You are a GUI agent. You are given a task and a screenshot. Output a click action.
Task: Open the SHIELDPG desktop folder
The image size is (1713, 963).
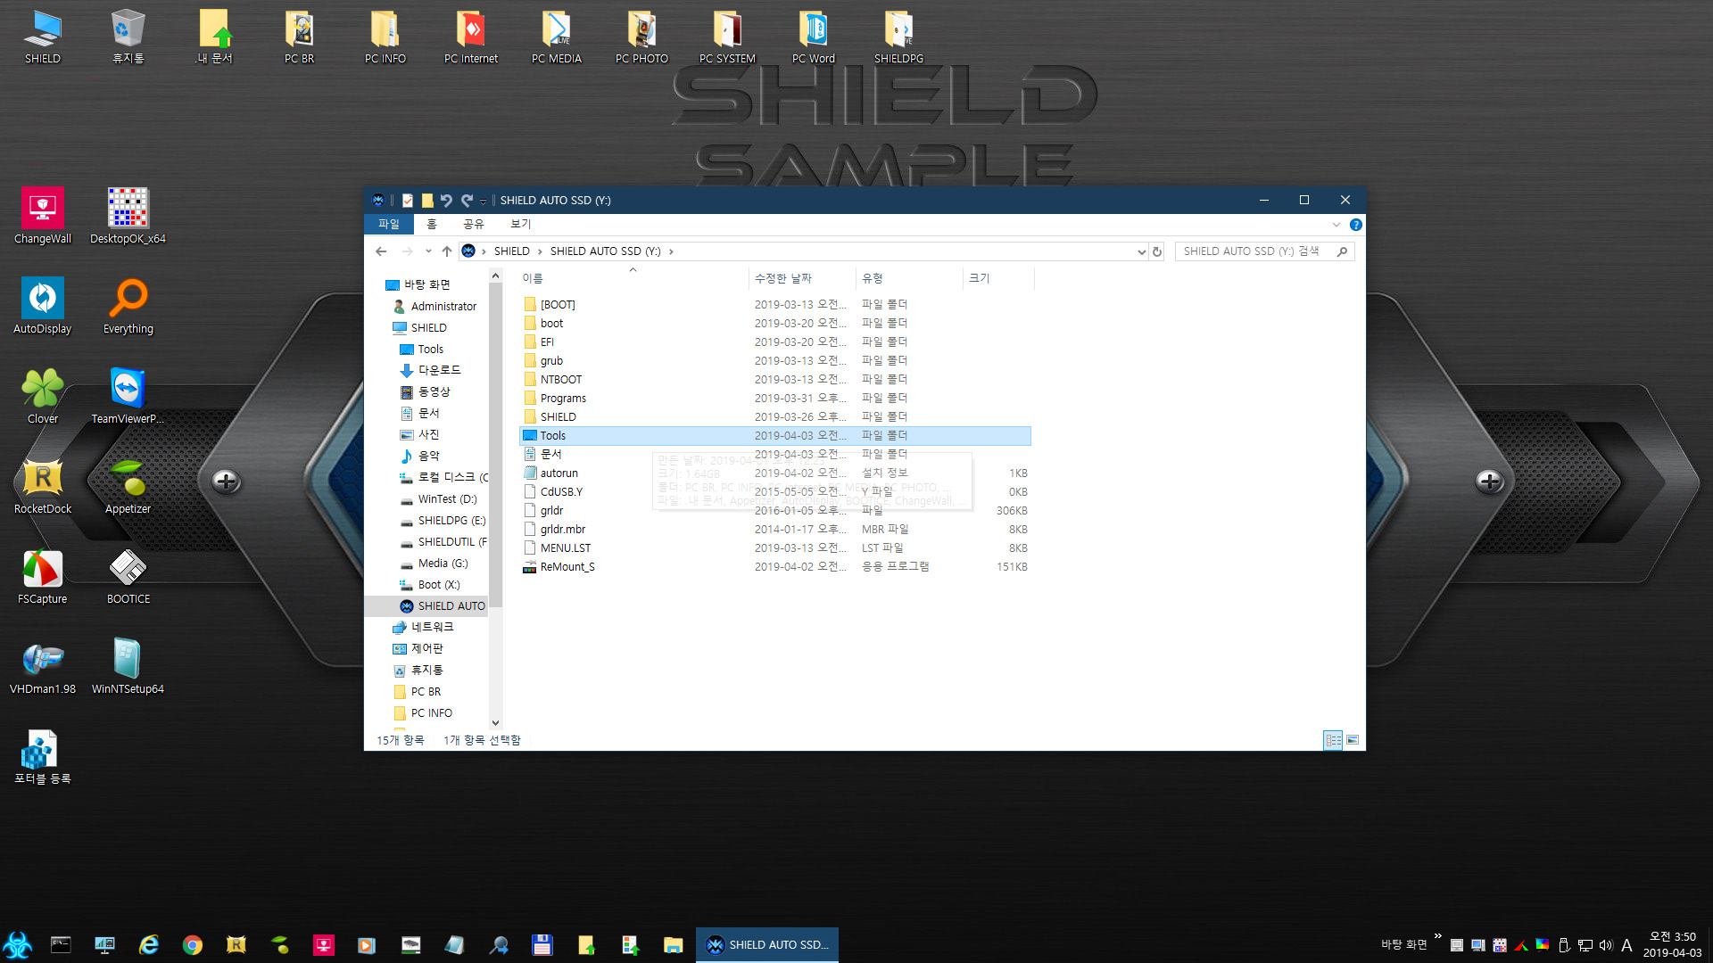coord(898,37)
